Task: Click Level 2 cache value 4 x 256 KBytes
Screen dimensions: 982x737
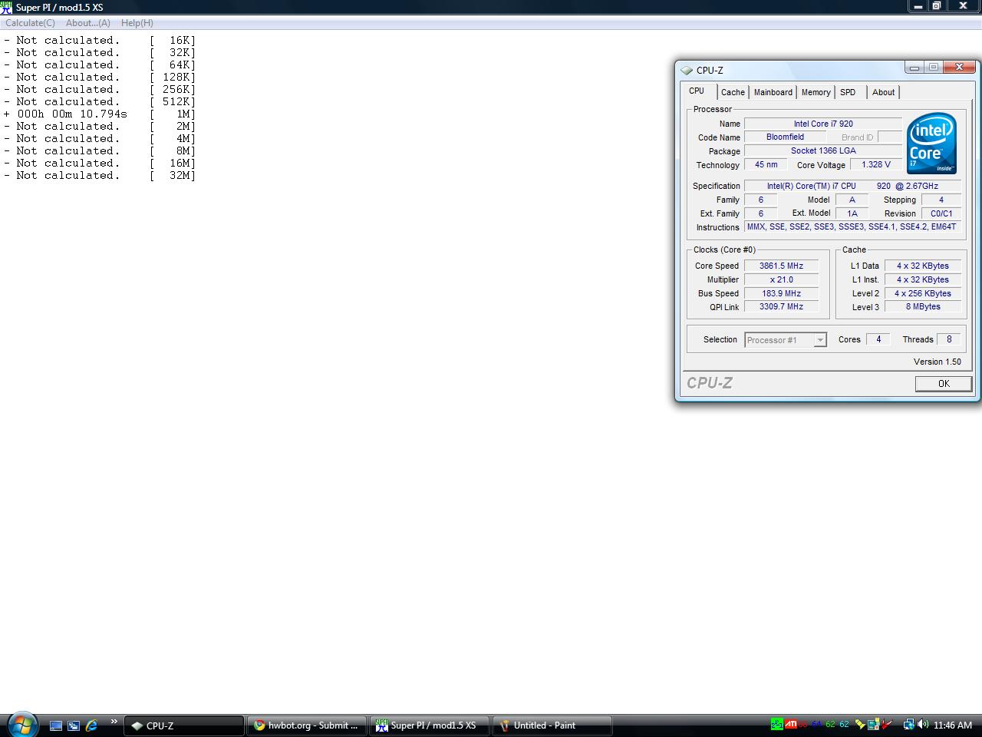Action: click(x=923, y=294)
